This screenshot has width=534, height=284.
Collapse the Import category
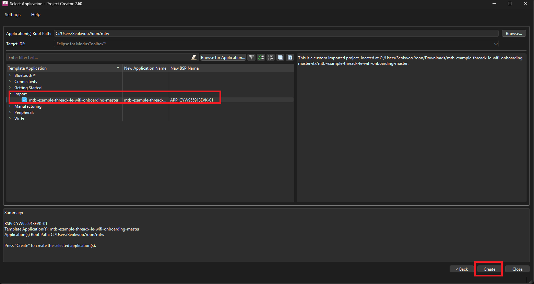coord(11,94)
